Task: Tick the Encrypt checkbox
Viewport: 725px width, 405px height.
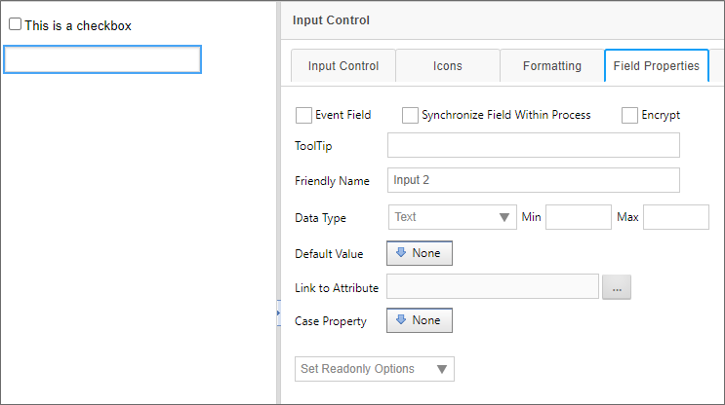Action: click(629, 115)
